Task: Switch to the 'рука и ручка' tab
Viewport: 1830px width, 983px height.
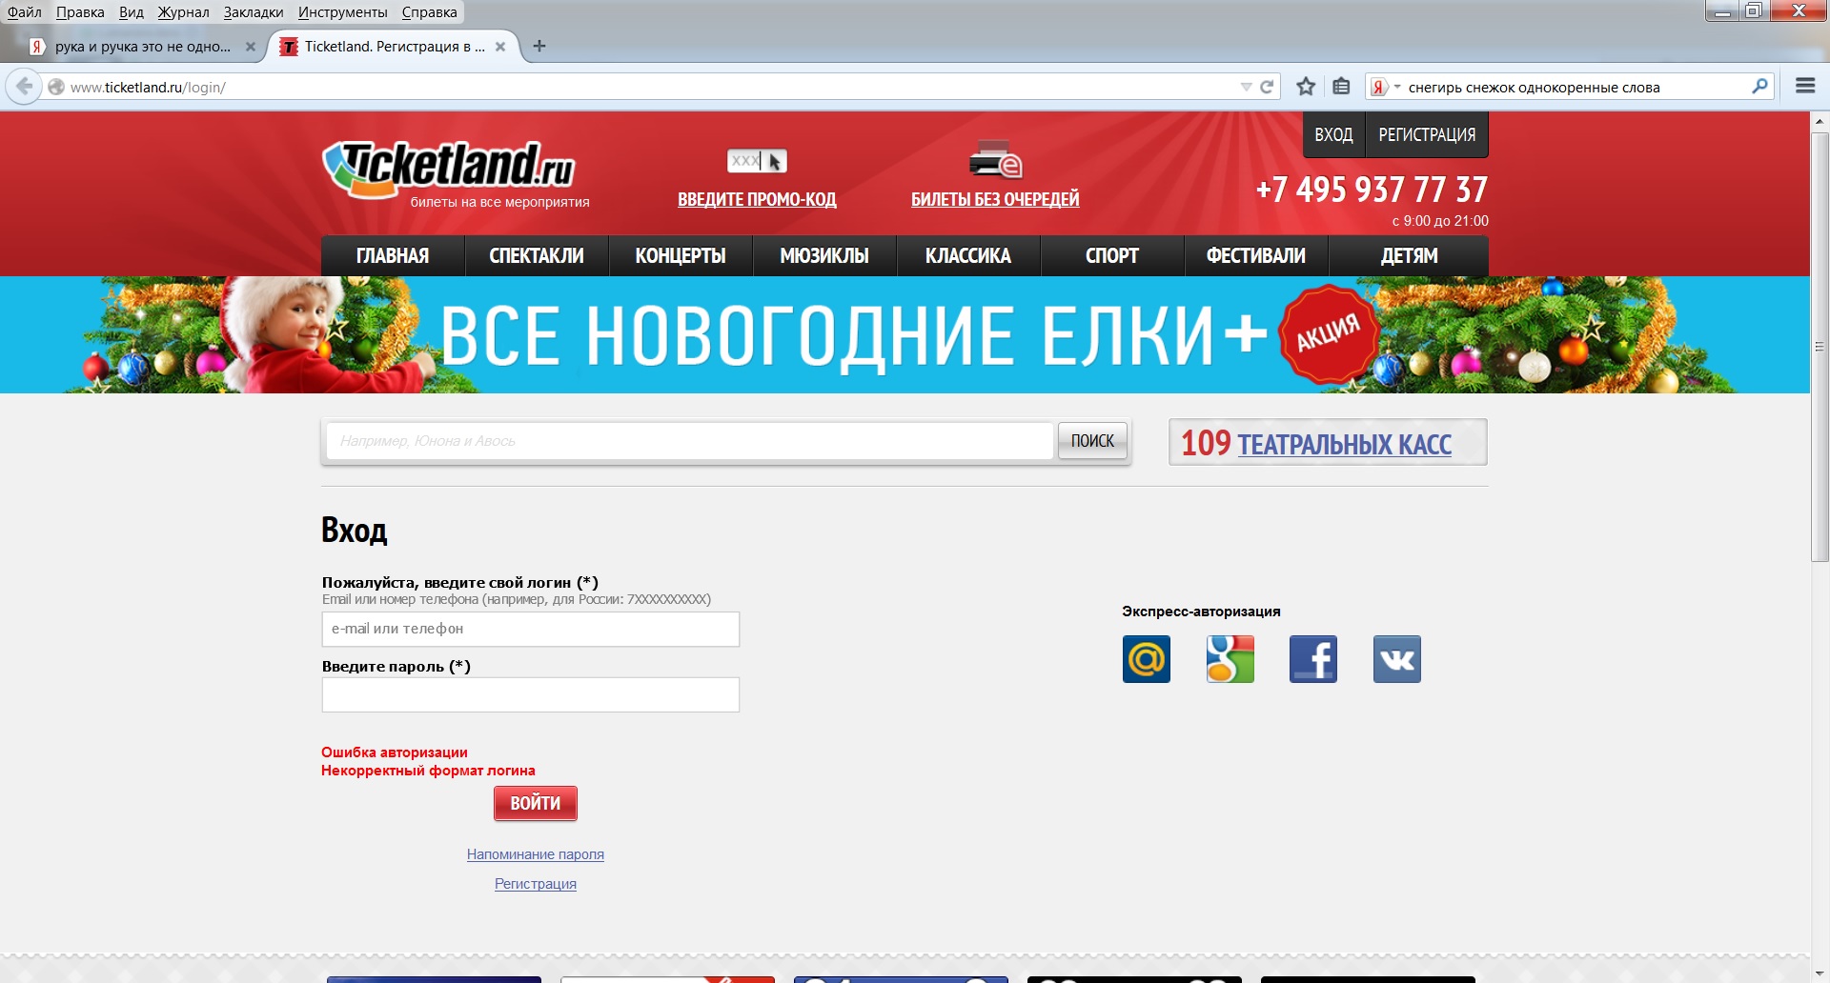Action: click(143, 46)
